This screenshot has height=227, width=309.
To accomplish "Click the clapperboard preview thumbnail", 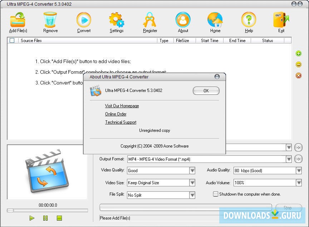I will click(47, 172).
